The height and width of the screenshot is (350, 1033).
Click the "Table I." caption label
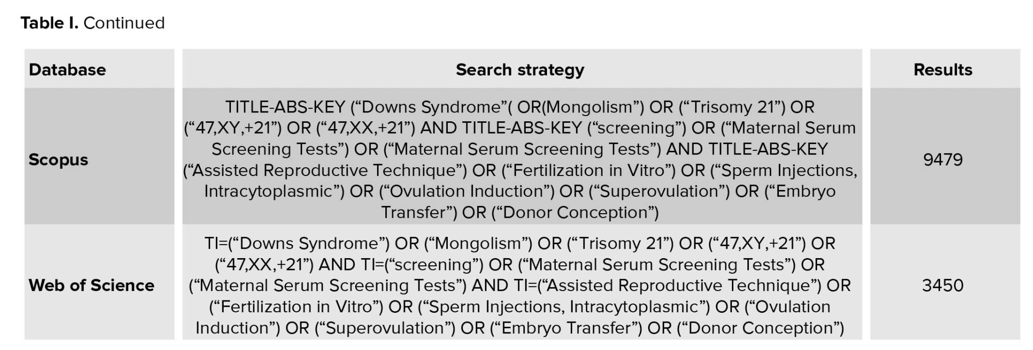pyautogui.click(x=49, y=23)
